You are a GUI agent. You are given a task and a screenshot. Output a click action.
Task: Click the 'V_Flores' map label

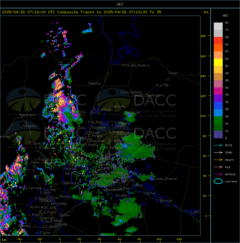(x=44, y=233)
